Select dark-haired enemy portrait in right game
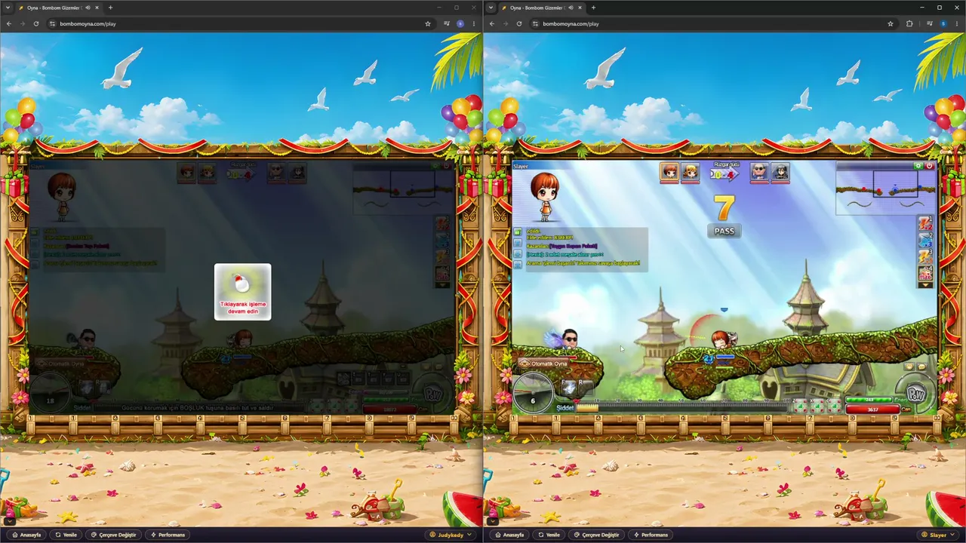 pyautogui.click(x=780, y=173)
